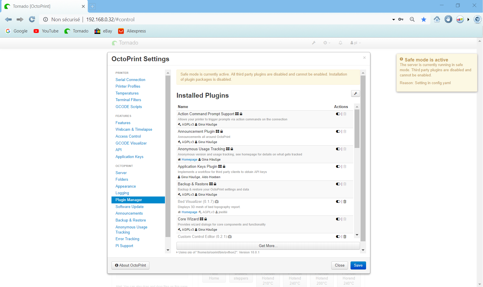The height and width of the screenshot is (287, 483).
Task: Toggle Anonymous Usage Tracking off
Action: pos(338,149)
